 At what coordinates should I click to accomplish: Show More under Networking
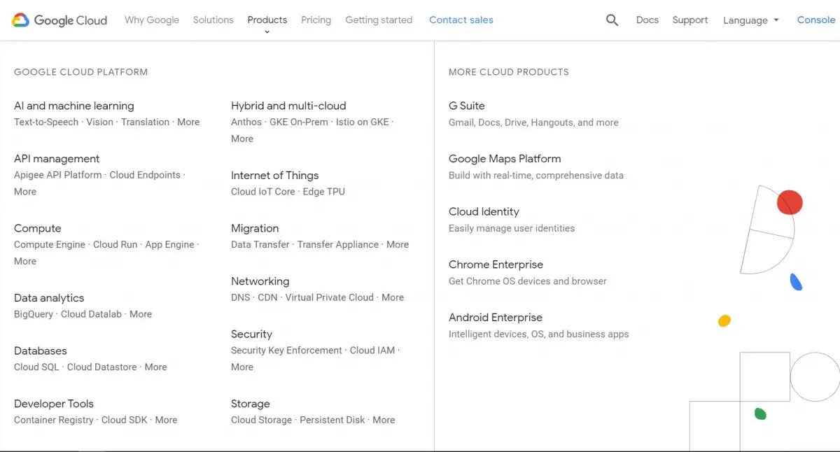pyautogui.click(x=393, y=297)
